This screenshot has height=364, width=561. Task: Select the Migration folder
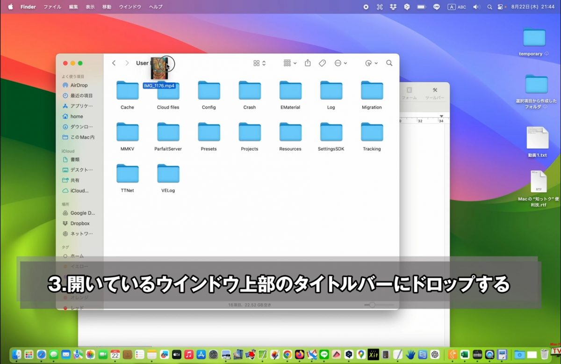pos(372,95)
